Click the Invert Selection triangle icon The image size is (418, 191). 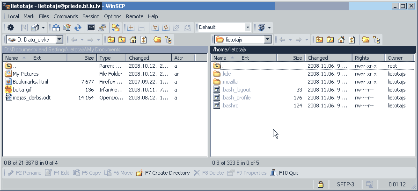tap(155, 28)
